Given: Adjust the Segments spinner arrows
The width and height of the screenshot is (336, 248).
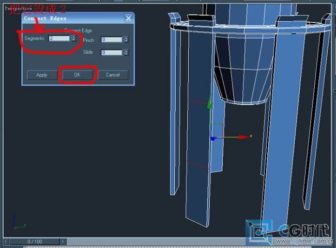Looking at the screenshot, I should 74,38.
